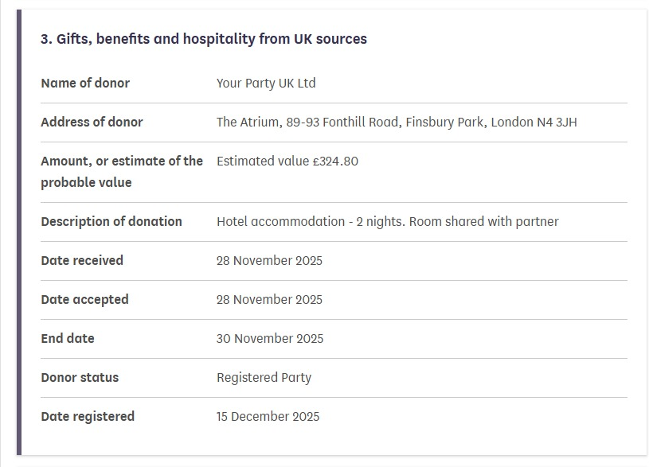
Task: Click the 'Donor status' label
Action: pyautogui.click(x=80, y=377)
